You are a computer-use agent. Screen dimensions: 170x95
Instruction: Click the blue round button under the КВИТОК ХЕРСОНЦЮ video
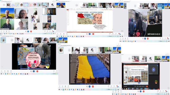34,71
